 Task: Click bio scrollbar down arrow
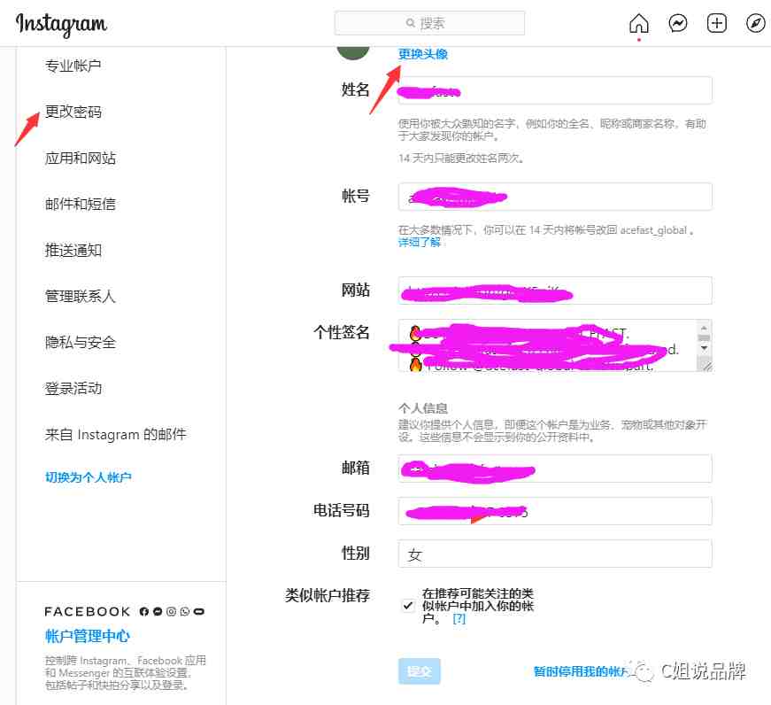tap(704, 348)
